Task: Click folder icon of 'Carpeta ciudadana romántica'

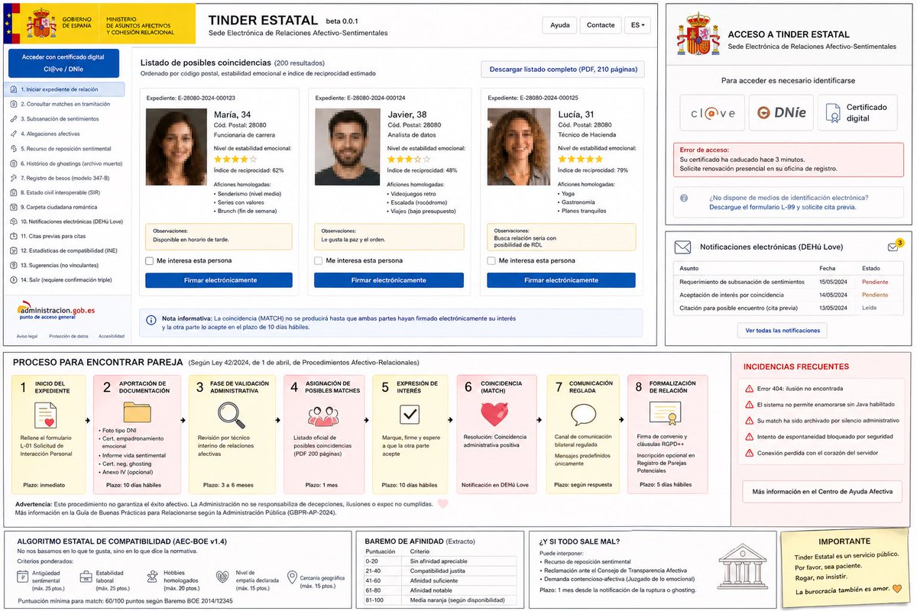Action: (x=13, y=206)
